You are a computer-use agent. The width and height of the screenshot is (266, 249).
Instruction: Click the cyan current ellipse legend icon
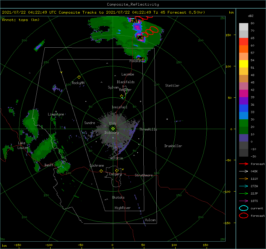(244, 208)
